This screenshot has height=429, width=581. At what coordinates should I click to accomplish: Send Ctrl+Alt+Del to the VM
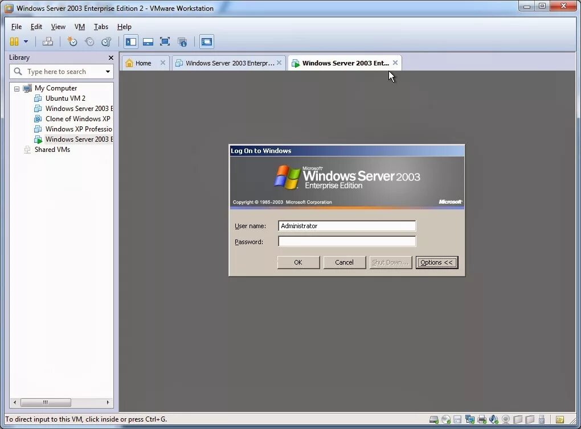(x=48, y=42)
